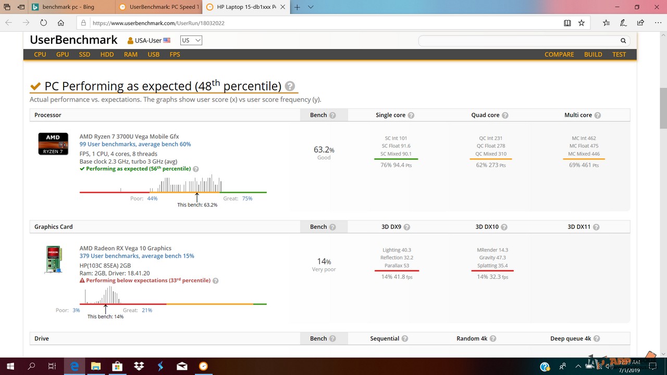Open Dropbox from the taskbar
This screenshot has height=375, width=667.
pos(139,366)
